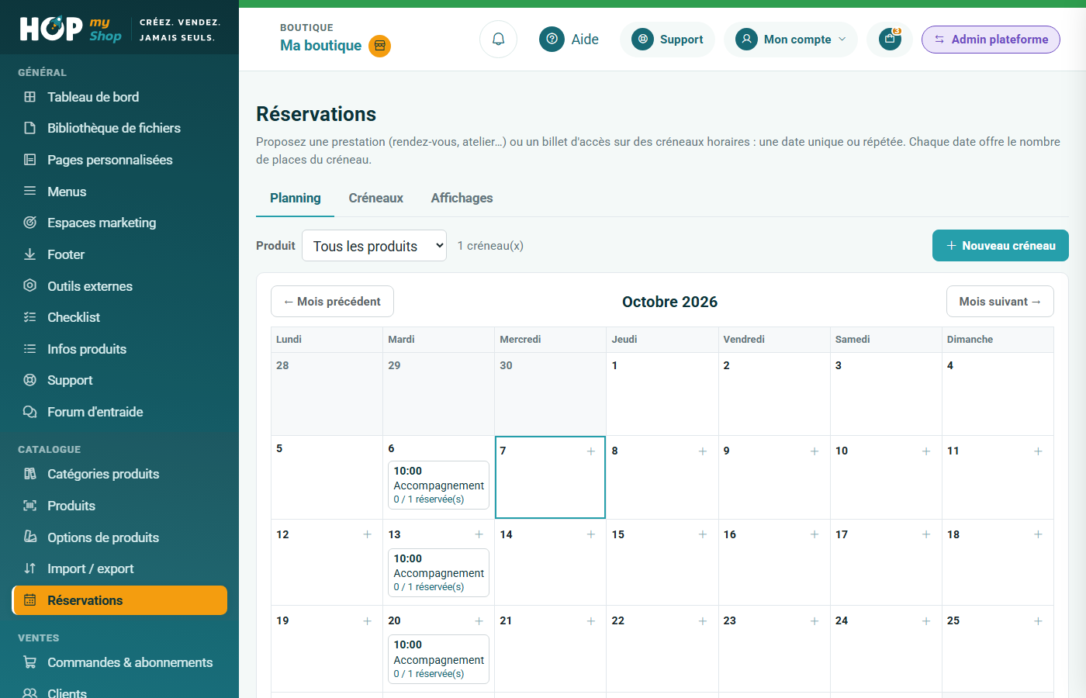Click the Catégories produits icon
This screenshot has width=1086, height=698.
click(30, 474)
